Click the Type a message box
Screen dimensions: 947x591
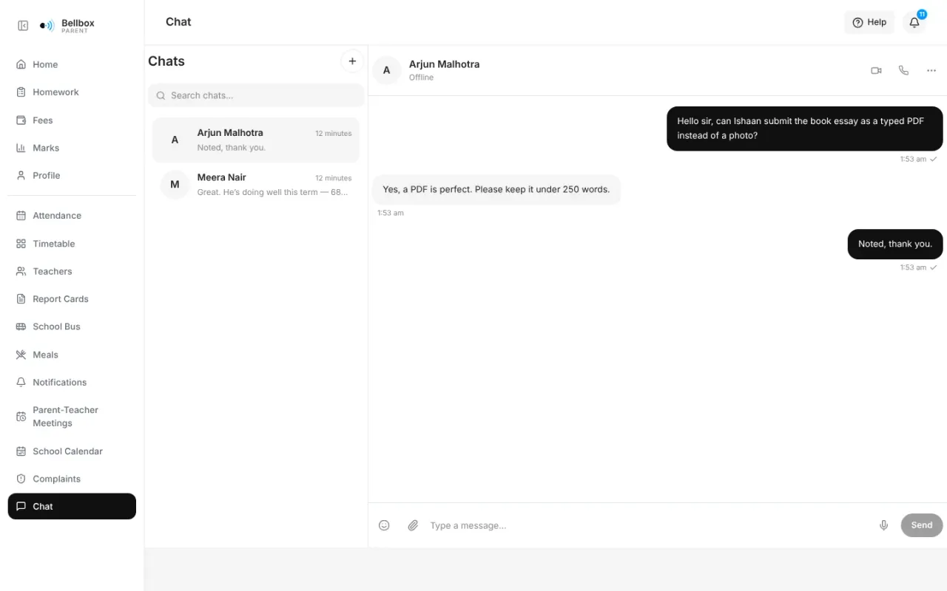coord(648,525)
